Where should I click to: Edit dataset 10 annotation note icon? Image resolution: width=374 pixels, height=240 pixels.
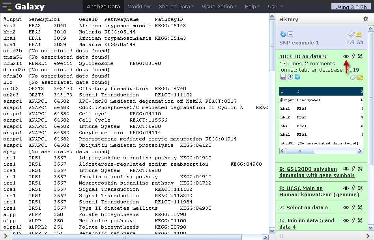(x=360, y=78)
